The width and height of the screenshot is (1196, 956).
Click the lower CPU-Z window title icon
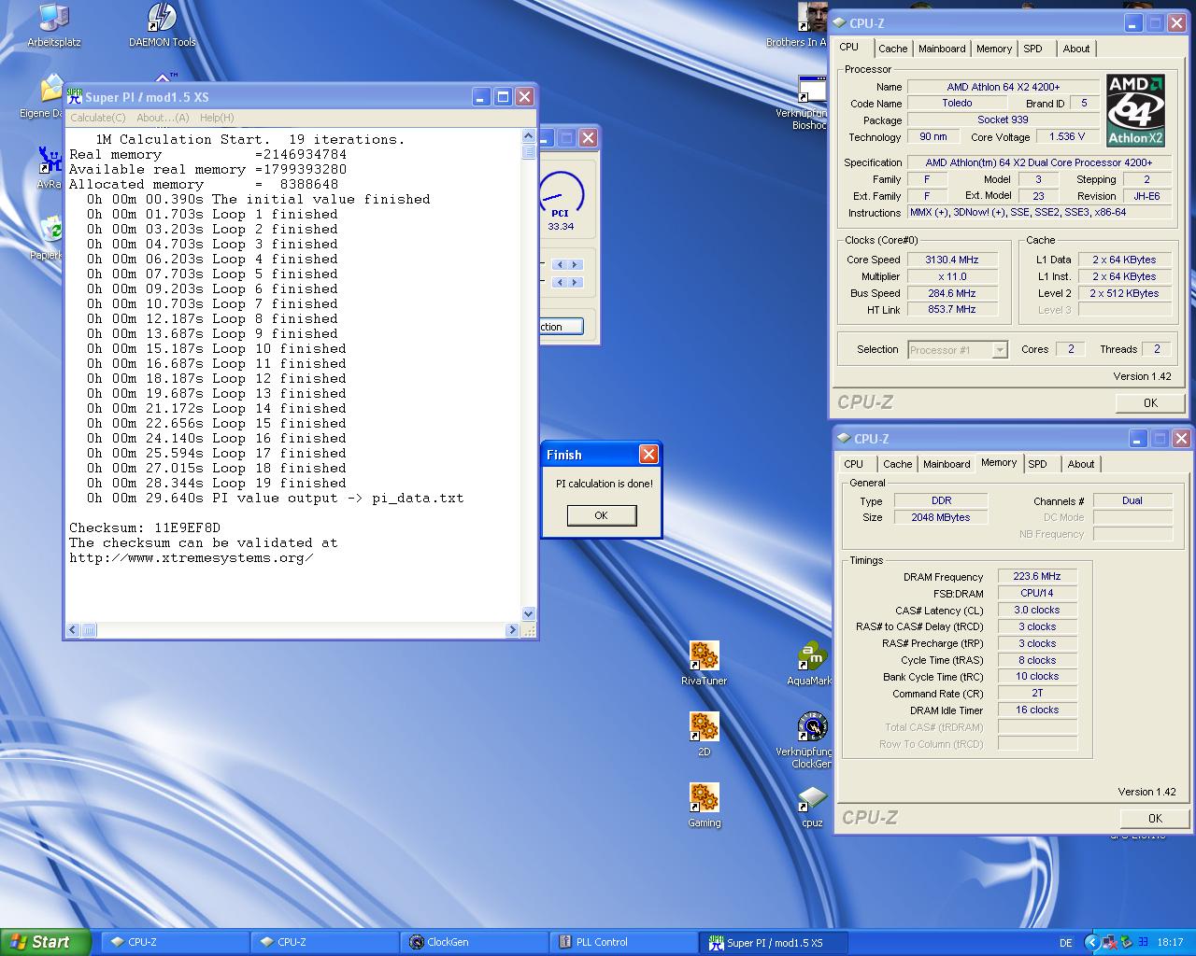click(x=844, y=438)
